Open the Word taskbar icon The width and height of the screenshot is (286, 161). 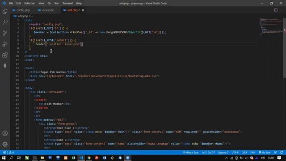(x=105, y=158)
